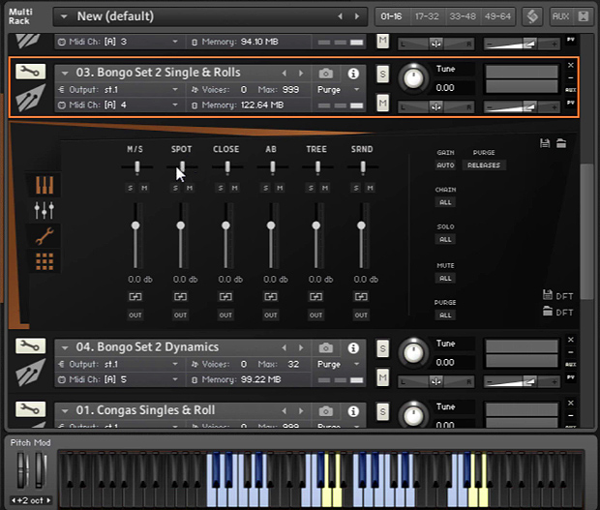
Task: Mute the Bongo Set 2 Single & Rolls instrument
Action: pyautogui.click(x=382, y=103)
